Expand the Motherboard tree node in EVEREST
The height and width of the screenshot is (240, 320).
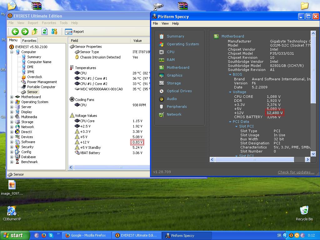click(12, 97)
